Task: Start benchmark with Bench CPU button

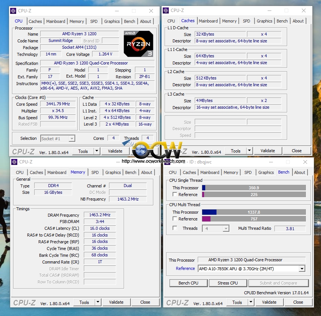Action: pos(188,283)
